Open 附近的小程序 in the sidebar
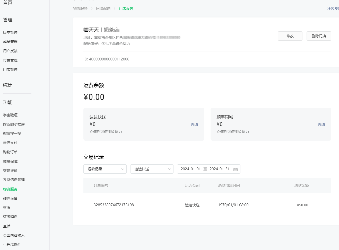339x250 pixels. 14,124
